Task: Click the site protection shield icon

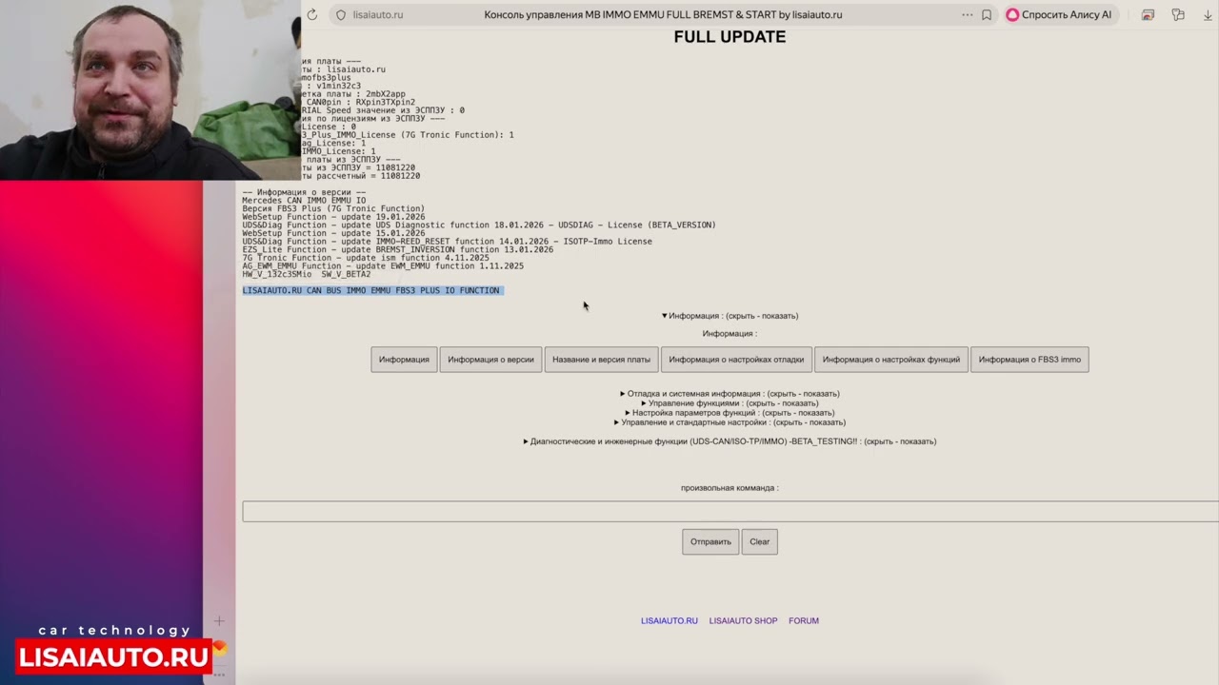Action: tap(341, 14)
